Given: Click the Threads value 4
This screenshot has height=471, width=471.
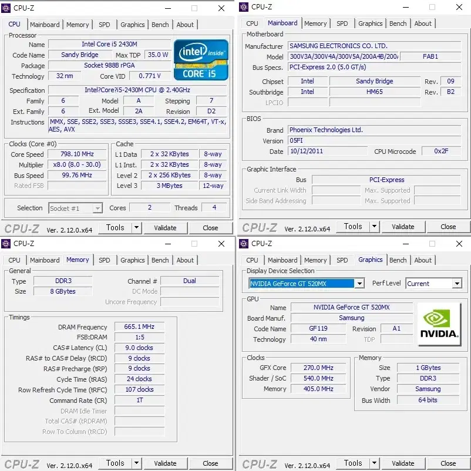Looking at the screenshot, I should pos(214,207).
